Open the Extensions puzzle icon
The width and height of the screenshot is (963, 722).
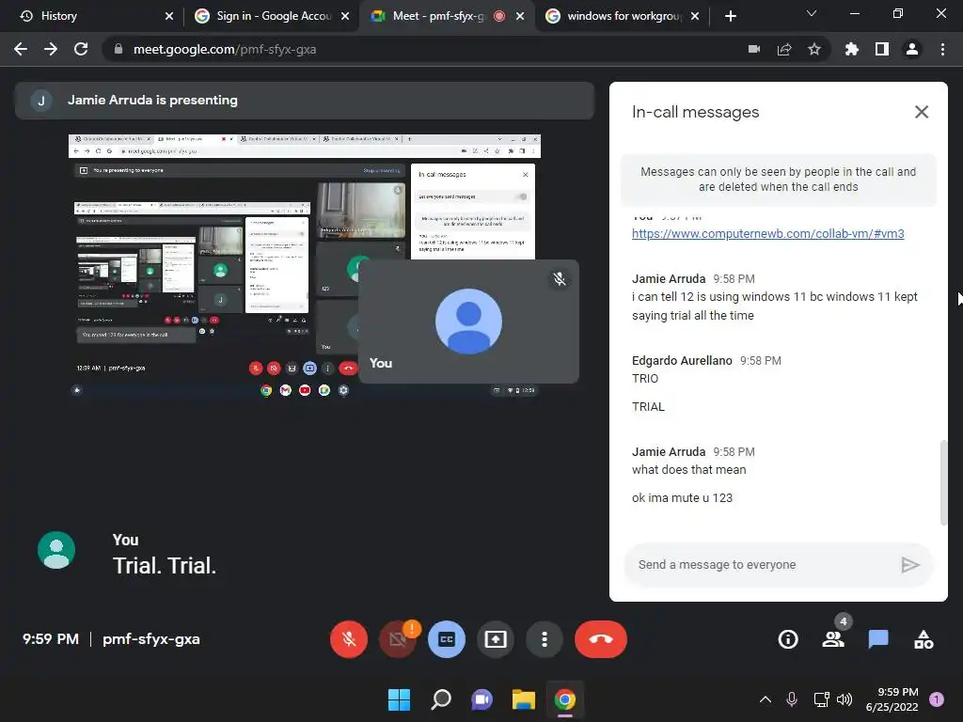(x=852, y=49)
